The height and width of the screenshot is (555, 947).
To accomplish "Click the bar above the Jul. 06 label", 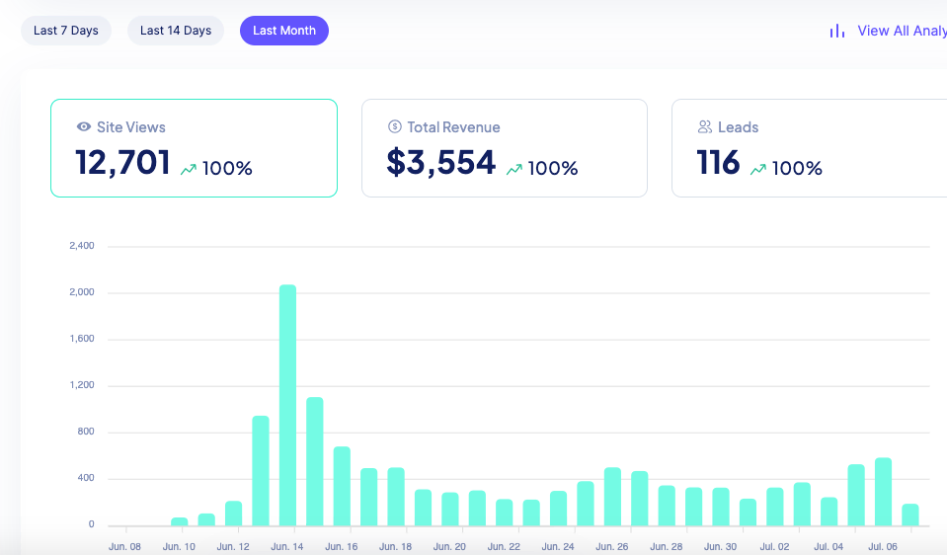I will tap(883, 491).
